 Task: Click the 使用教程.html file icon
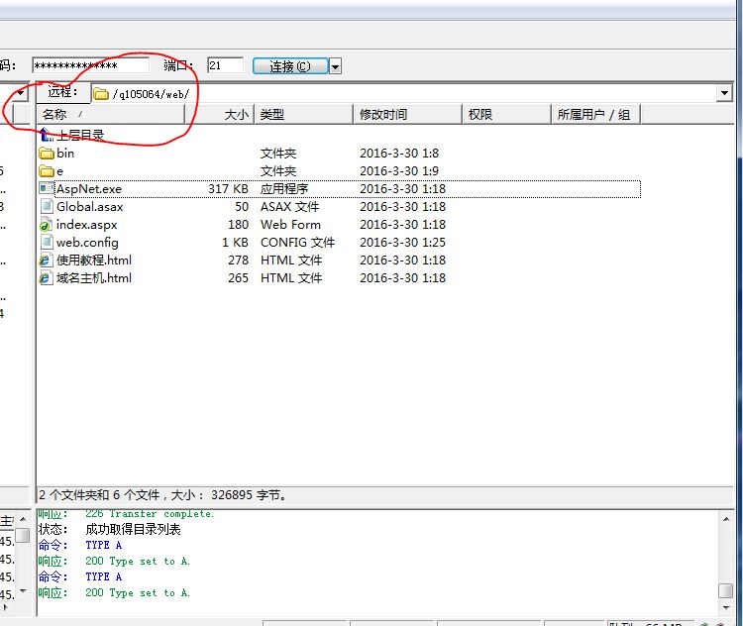(46, 261)
